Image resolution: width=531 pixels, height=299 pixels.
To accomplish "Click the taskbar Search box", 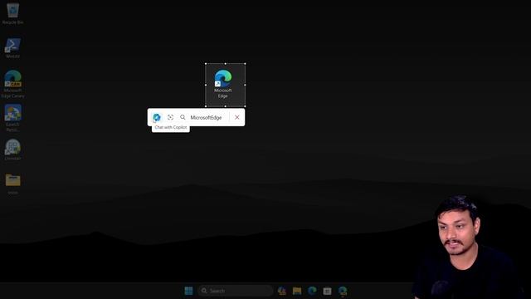I will click(x=236, y=291).
